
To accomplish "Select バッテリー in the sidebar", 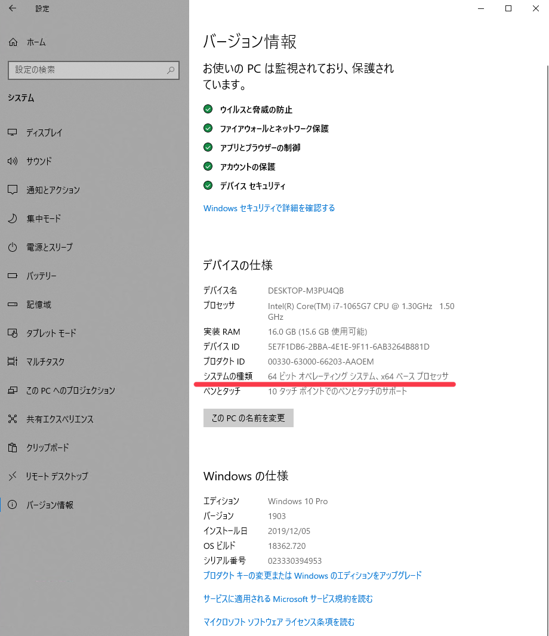I will coord(41,276).
